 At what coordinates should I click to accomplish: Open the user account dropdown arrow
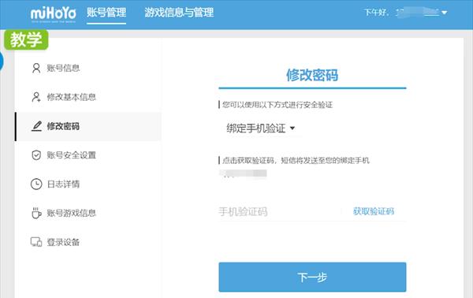click(x=444, y=13)
